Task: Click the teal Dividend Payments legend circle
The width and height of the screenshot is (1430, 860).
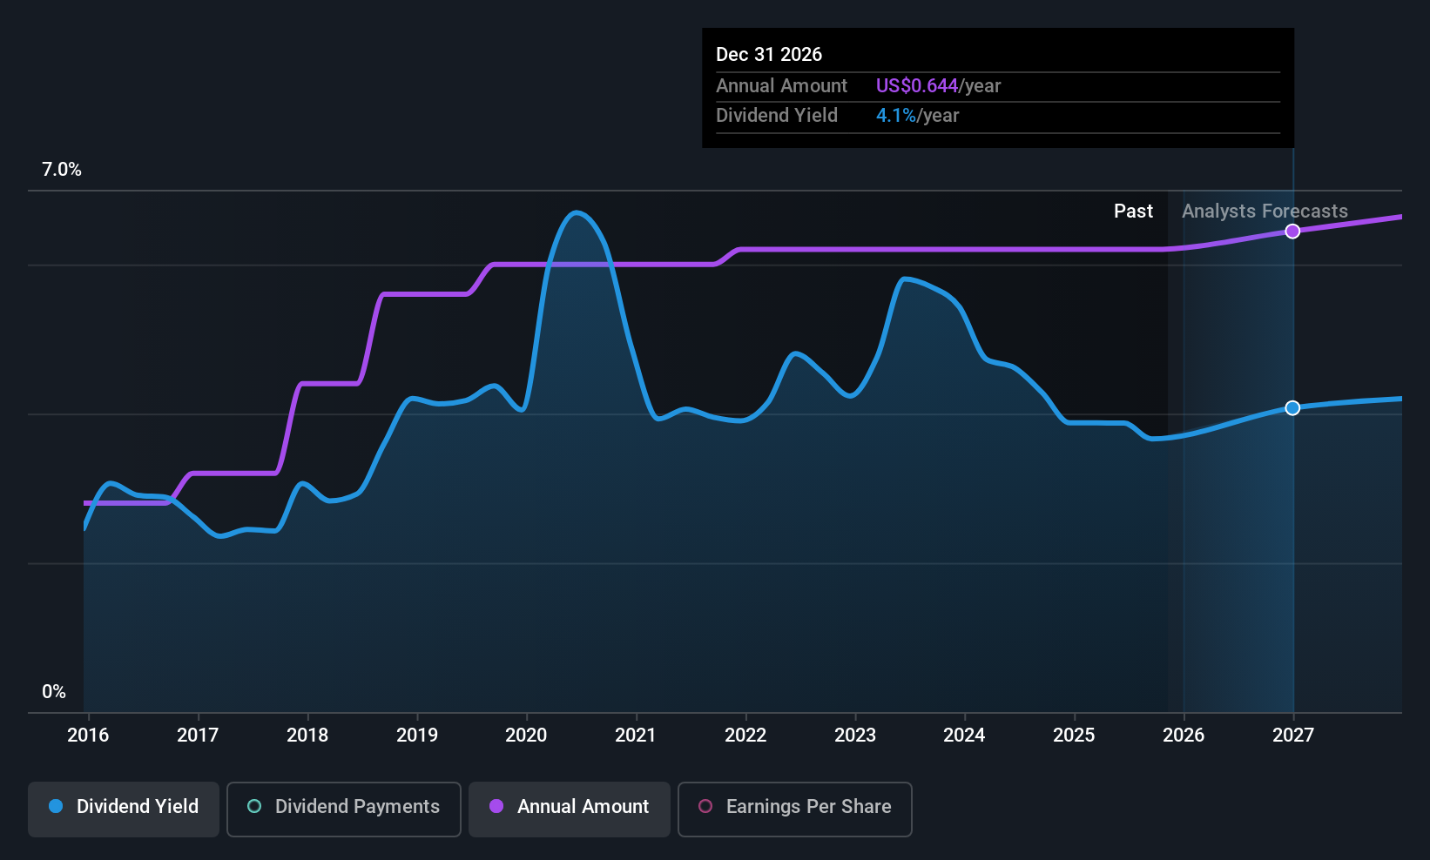Action: click(x=254, y=807)
